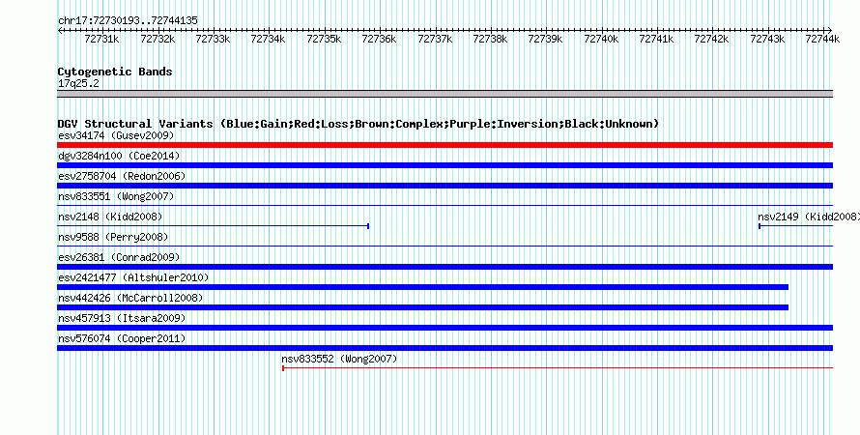
Task: Click the nsv442426 (McCarroll2008) blue bar
Action: pyautogui.click(x=423, y=307)
